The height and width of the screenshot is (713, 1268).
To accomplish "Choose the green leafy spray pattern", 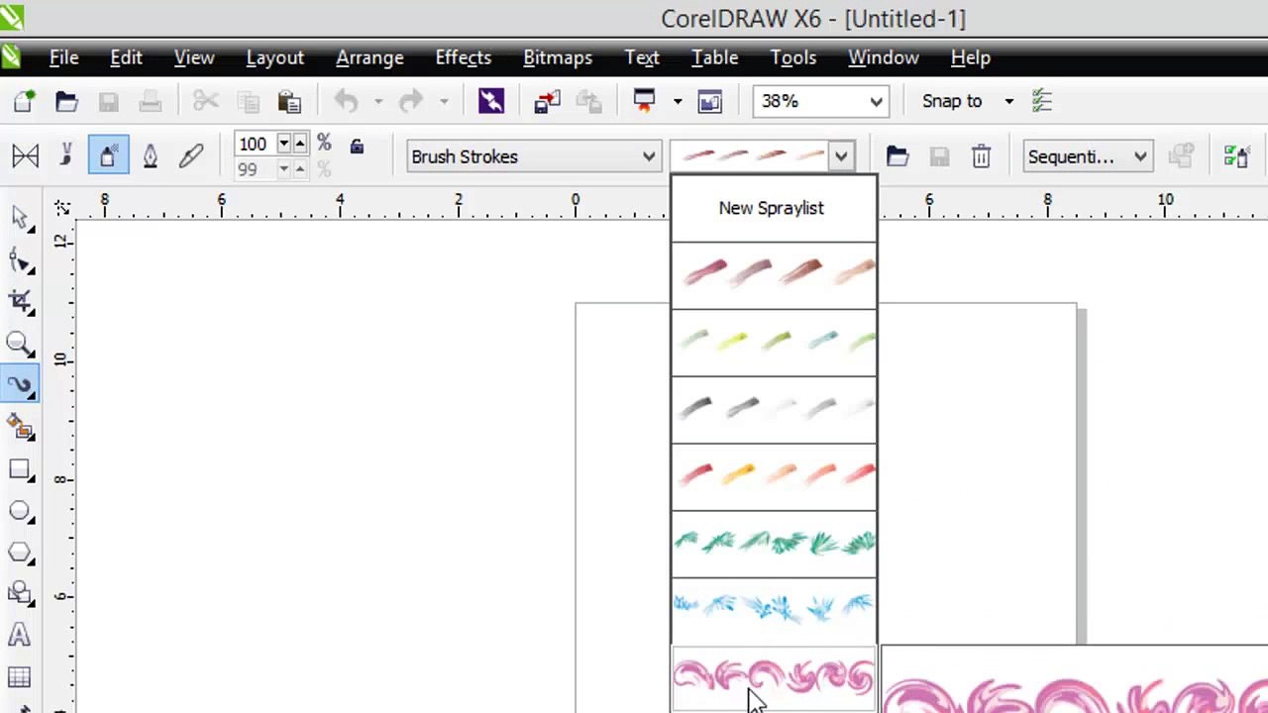I will point(774,545).
